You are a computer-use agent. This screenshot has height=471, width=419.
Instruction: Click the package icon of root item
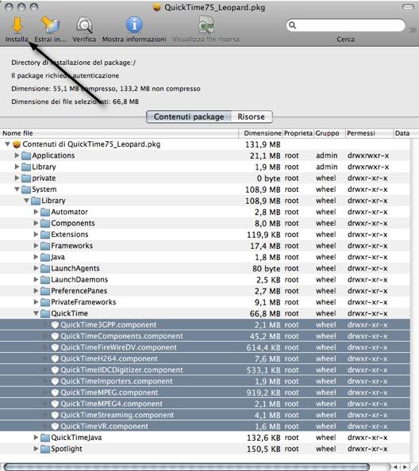17,144
